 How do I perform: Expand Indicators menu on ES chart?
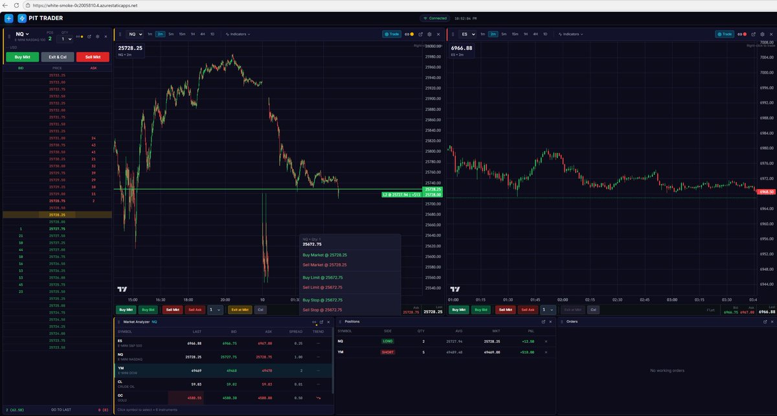click(x=570, y=34)
